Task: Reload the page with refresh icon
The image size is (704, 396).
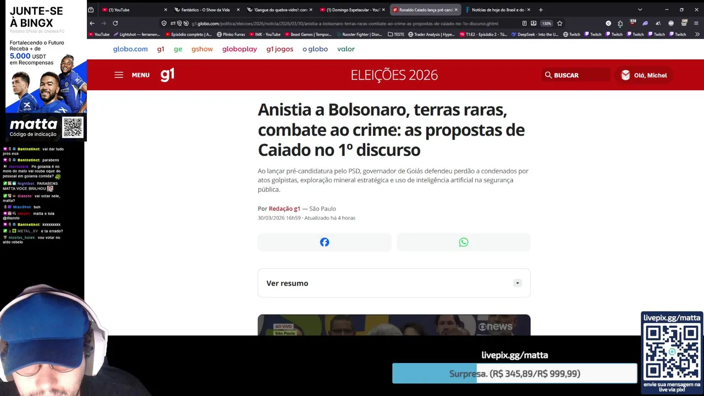Action: click(x=115, y=23)
